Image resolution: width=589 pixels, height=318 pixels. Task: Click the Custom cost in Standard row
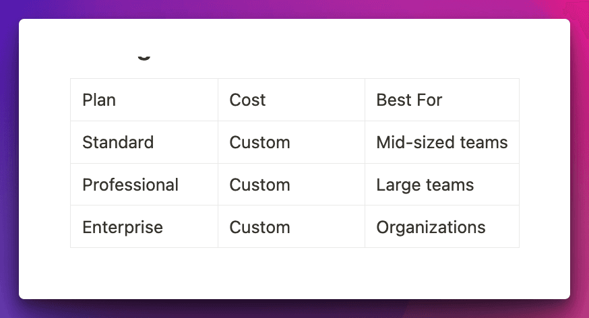[259, 143]
